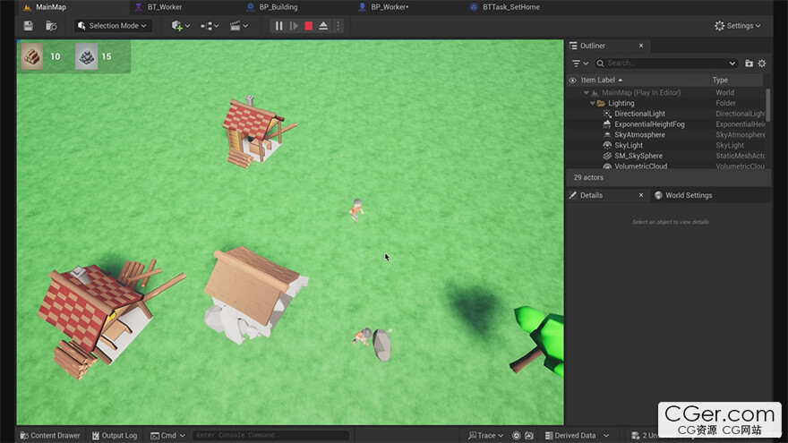The width and height of the screenshot is (788, 443).
Task: Collapse the Lighting folder in Outliner
Action: tap(593, 103)
